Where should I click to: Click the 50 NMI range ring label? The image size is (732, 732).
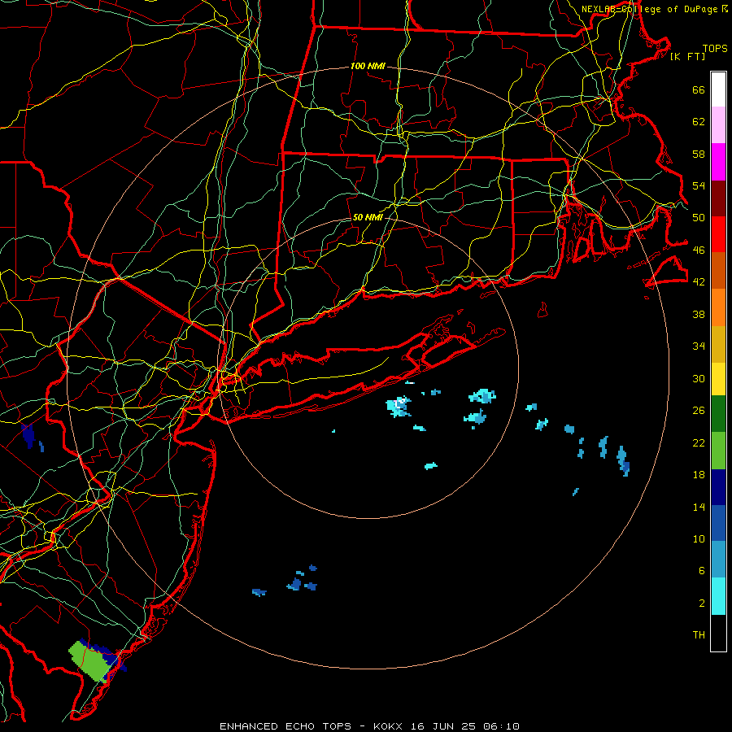tap(368, 217)
